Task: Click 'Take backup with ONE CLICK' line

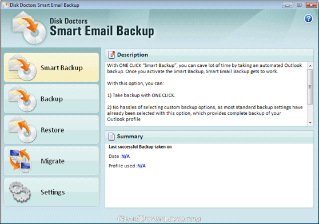Action: (141, 95)
